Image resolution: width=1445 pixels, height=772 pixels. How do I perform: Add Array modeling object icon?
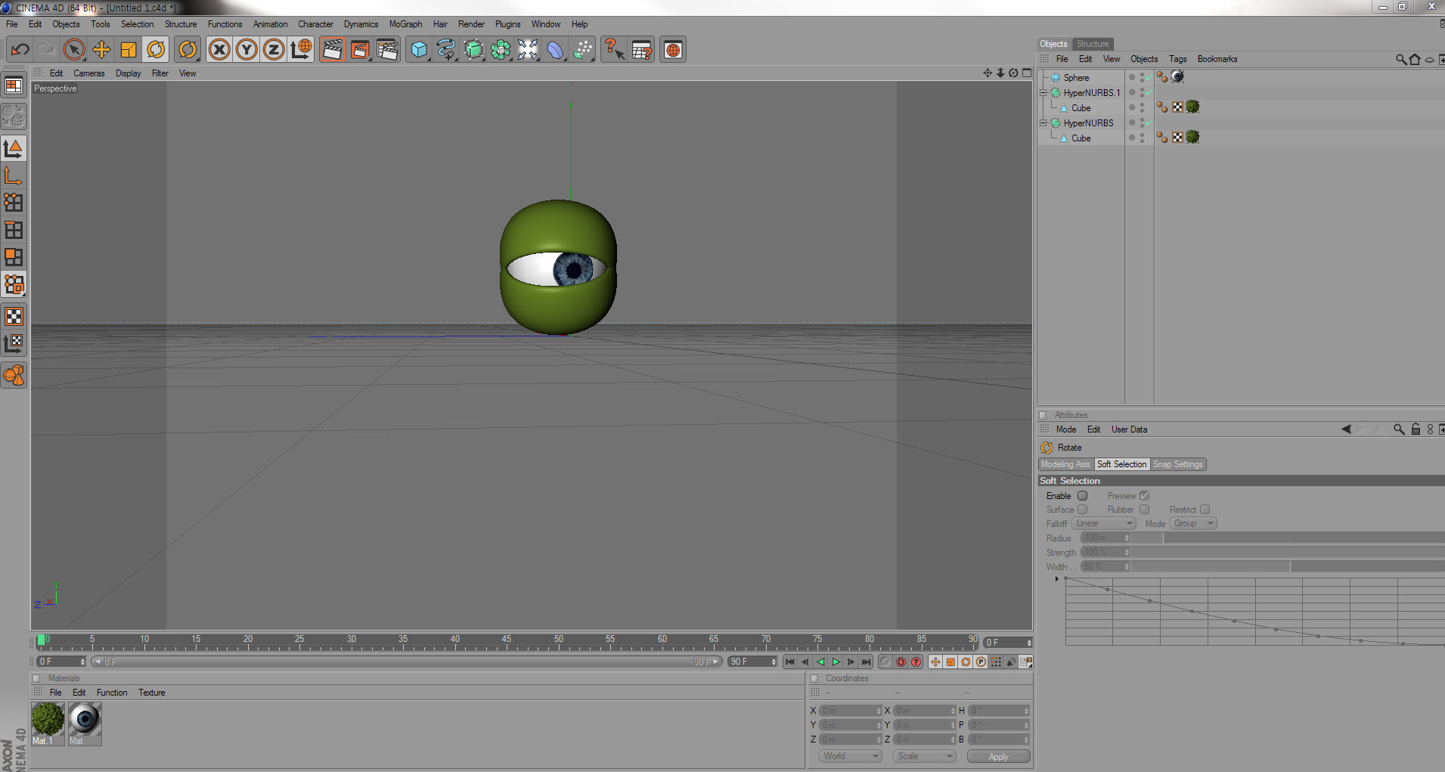click(501, 50)
